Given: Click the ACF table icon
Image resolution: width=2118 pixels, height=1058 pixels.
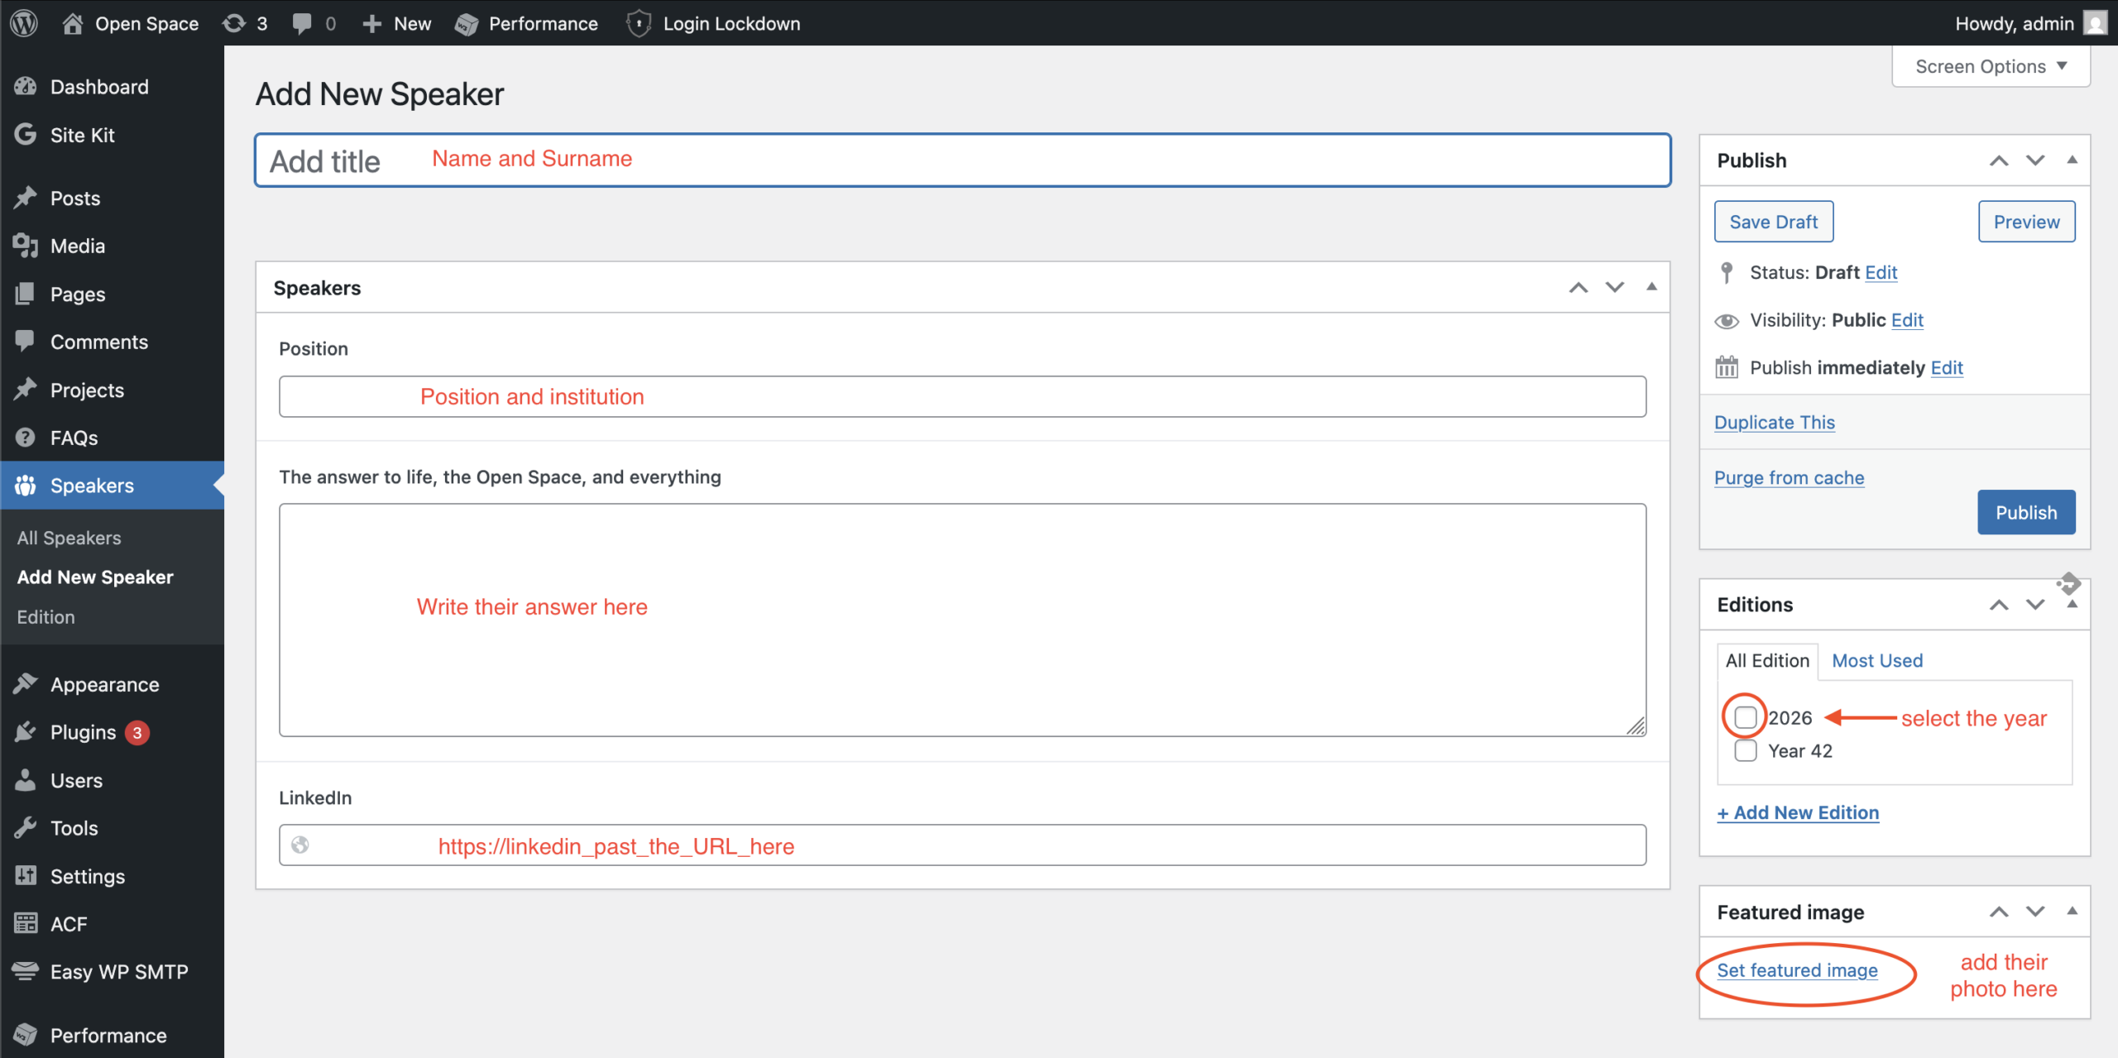Looking at the screenshot, I should click(26, 923).
